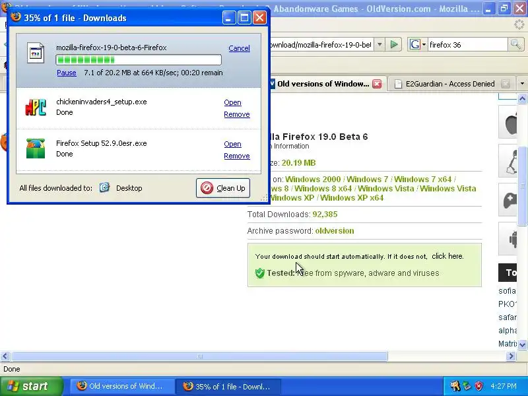Image resolution: width=528 pixels, height=396 pixels.
Task: Click the Firefox icon in Downloads title bar
Action: click(15, 17)
